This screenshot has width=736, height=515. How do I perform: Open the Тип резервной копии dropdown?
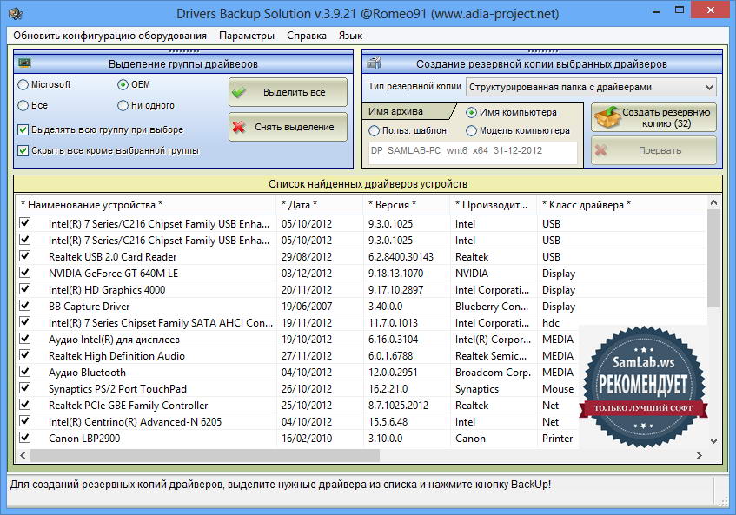(591, 87)
